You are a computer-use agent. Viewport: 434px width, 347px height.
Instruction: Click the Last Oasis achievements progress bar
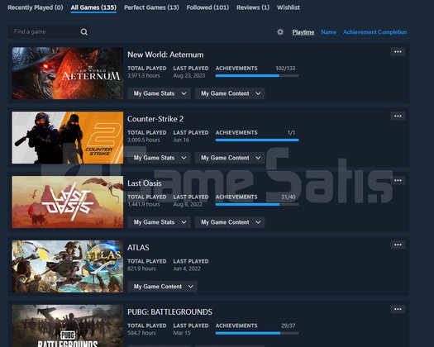click(257, 205)
